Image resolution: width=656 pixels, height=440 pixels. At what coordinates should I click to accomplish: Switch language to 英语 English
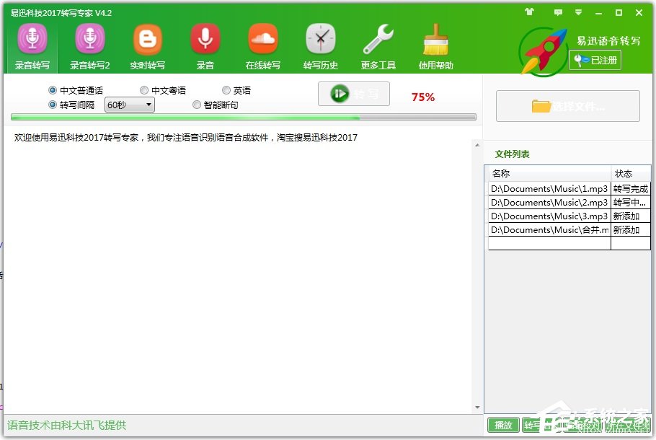coord(226,89)
